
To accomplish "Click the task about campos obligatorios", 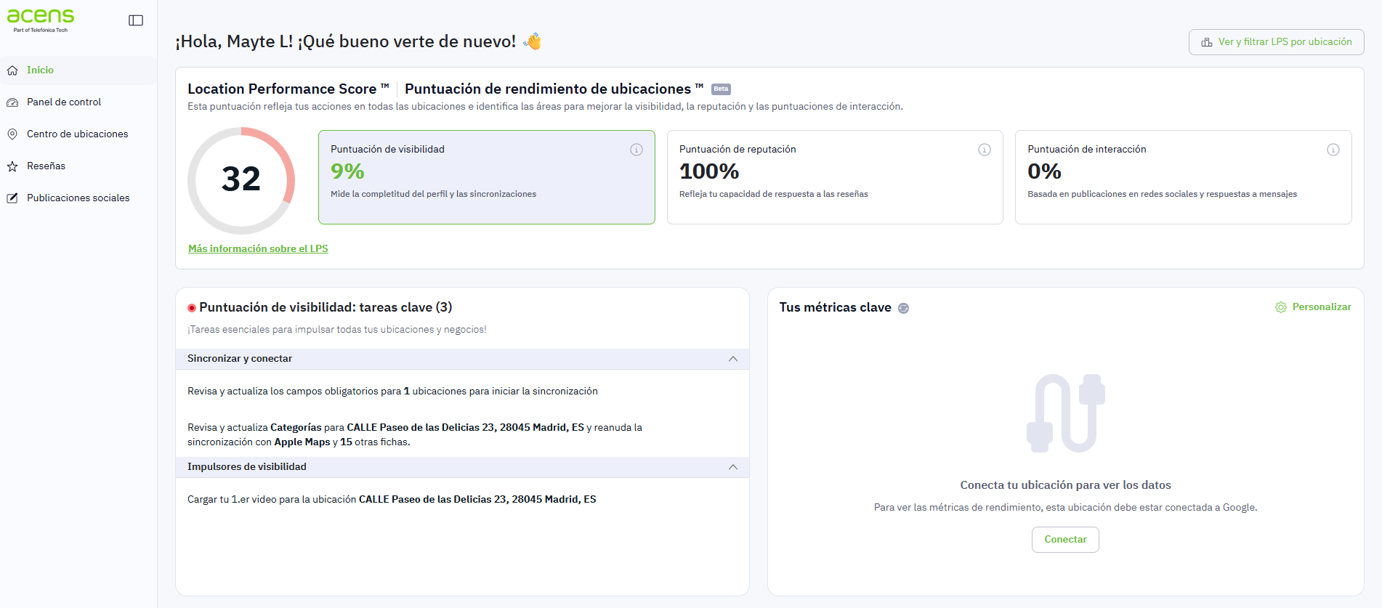I will (392, 392).
